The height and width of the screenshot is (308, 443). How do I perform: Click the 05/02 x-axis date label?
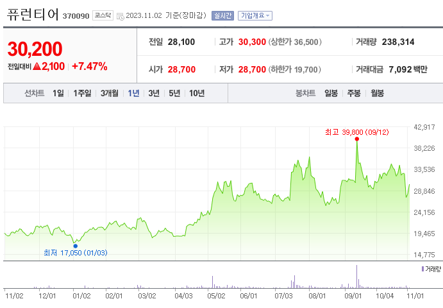pyautogui.click(x=216, y=296)
